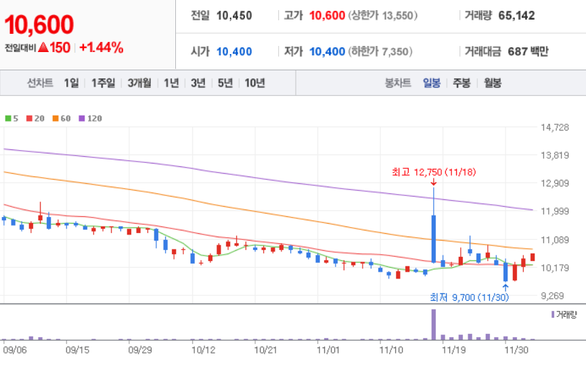Viewport: 586px width, 367px height.
Task: Click the 시가 10,400 value
Action: [x=234, y=51]
